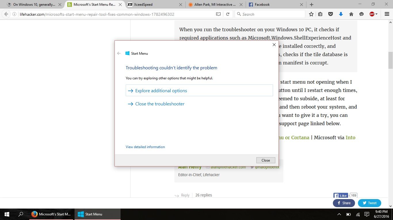393x220 pixels.
Task: Click the page's vertical scrollbar thumb
Action: click(x=390, y=60)
